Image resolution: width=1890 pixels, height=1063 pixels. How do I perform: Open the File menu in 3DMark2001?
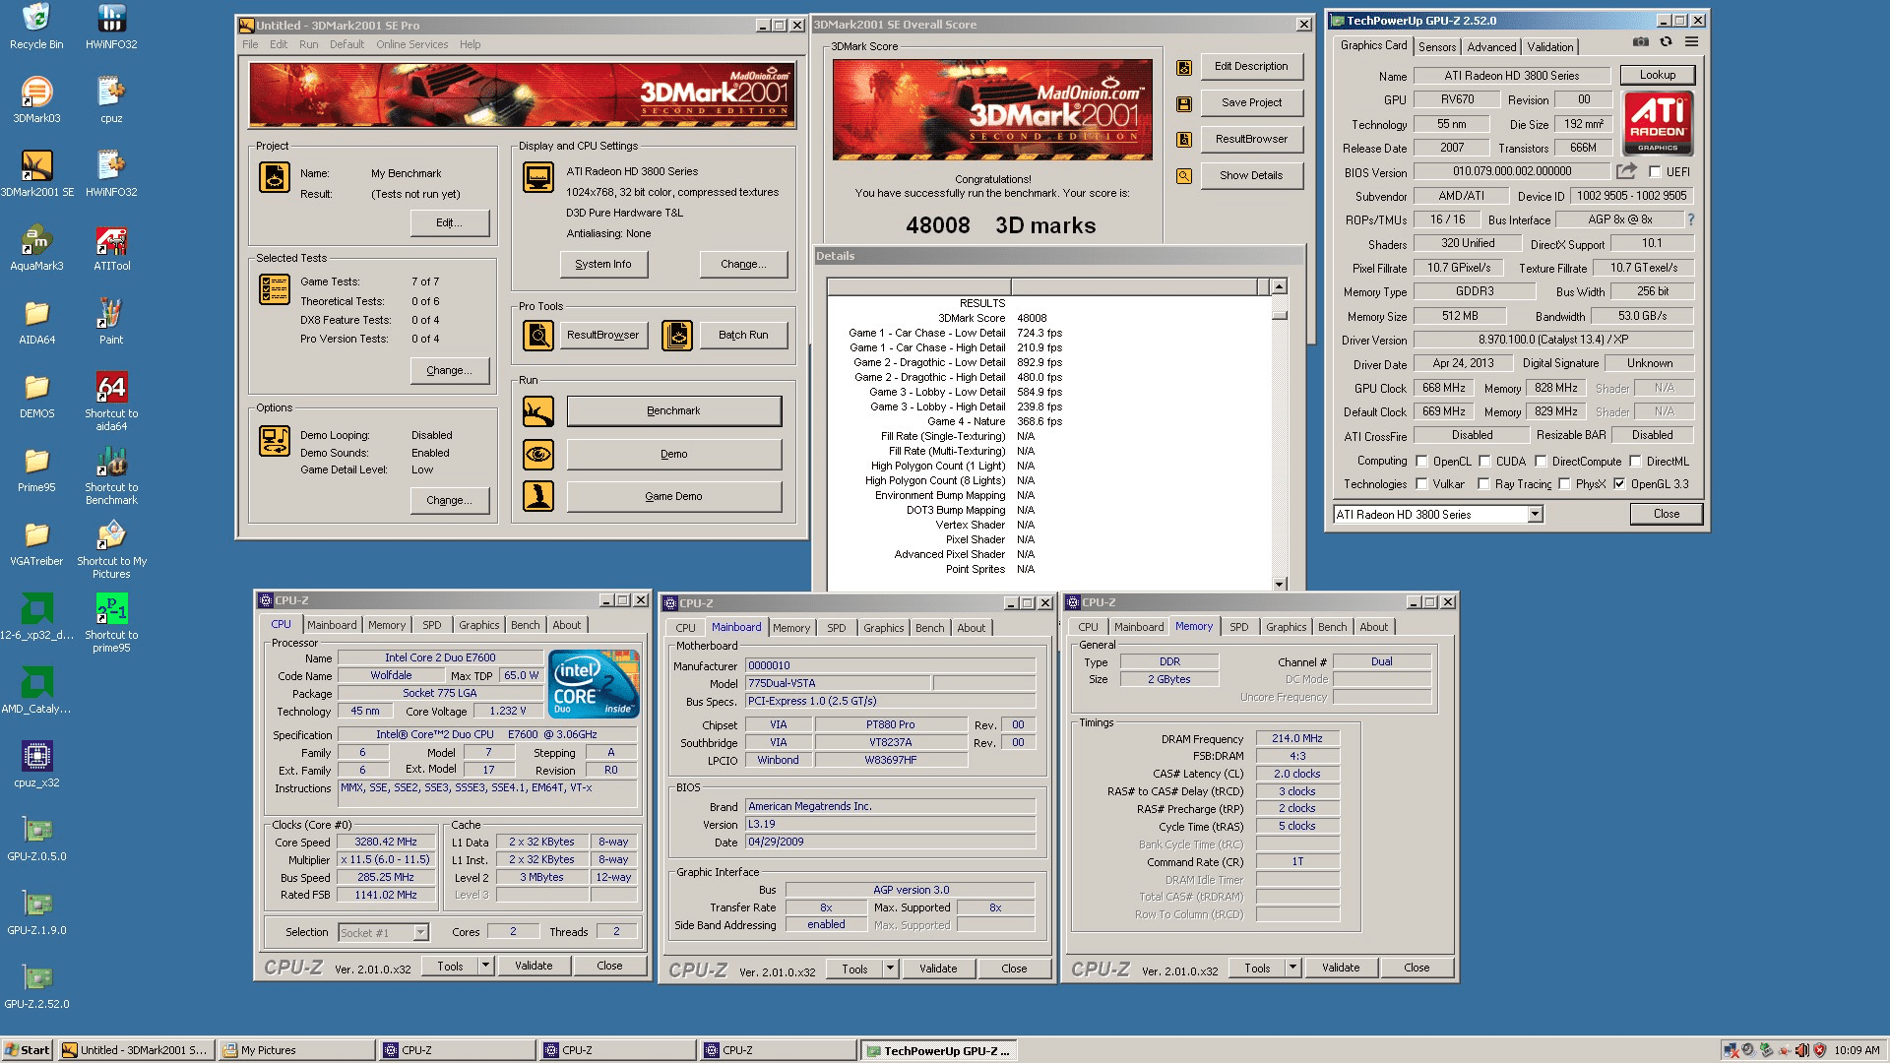tap(250, 44)
